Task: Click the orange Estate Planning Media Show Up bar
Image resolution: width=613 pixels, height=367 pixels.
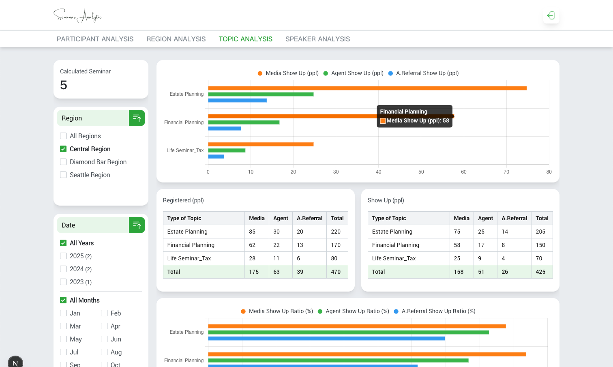Action: click(x=367, y=88)
